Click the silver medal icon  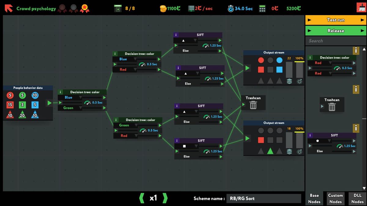(73, 9)
